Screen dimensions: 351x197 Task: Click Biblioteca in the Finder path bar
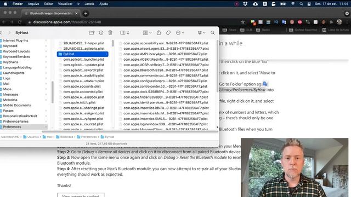point(65,137)
